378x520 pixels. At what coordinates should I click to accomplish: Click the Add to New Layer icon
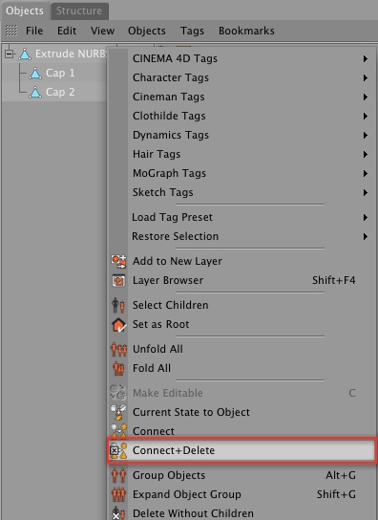(118, 261)
